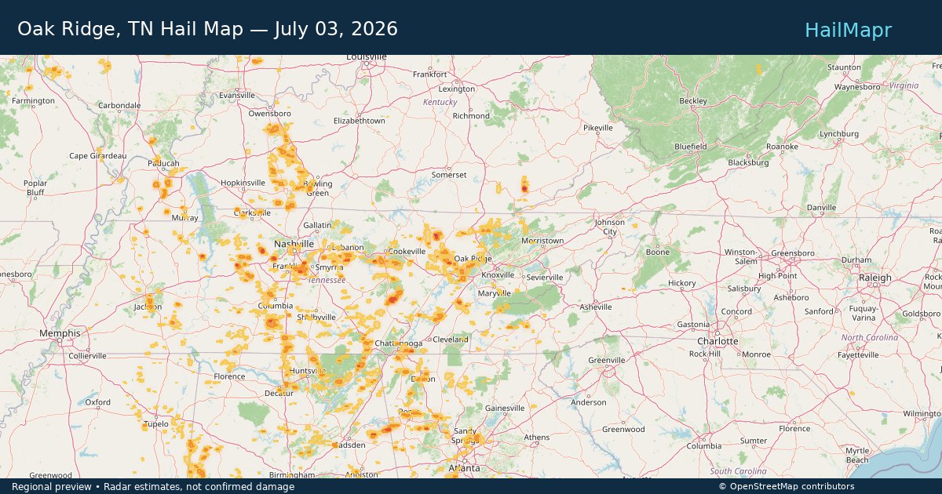Click the Nashville city label
The width and height of the screenshot is (942, 494).
tap(294, 245)
